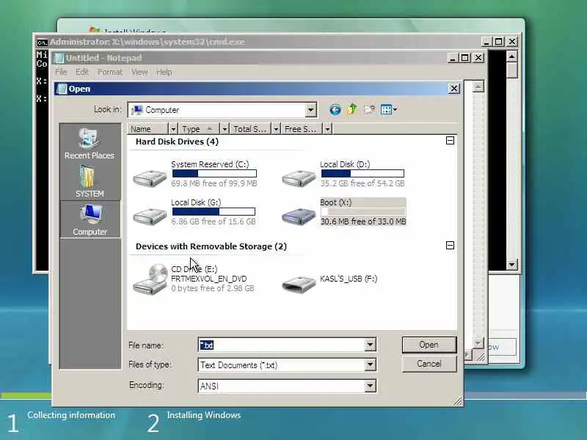Go back using the blue Back arrow icon
Image resolution: width=587 pixels, height=440 pixels.
click(x=335, y=109)
